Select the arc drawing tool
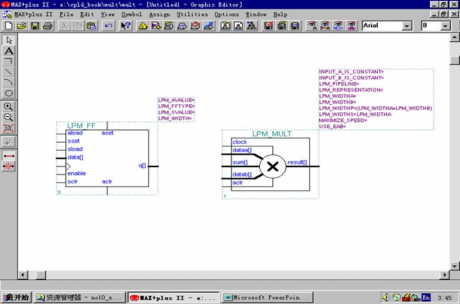Viewport: 460px width, 304px height. point(9,82)
